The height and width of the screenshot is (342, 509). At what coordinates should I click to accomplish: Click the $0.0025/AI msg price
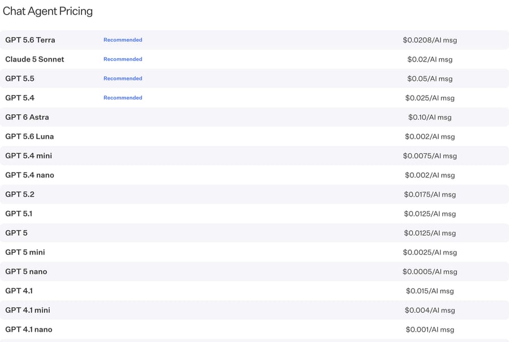430,253
